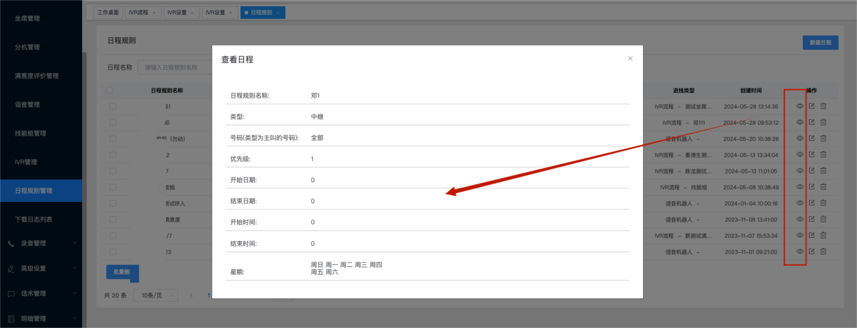Delete the rule created 2024-05-13 13:34:04

pyautogui.click(x=823, y=155)
